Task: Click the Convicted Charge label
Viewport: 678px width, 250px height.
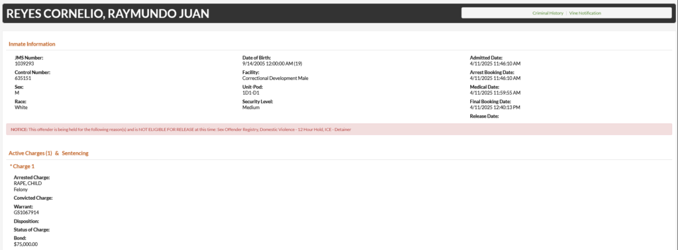Action: pos(33,198)
